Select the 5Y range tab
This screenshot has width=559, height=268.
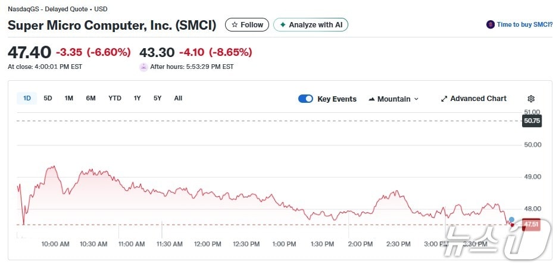[158, 98]
